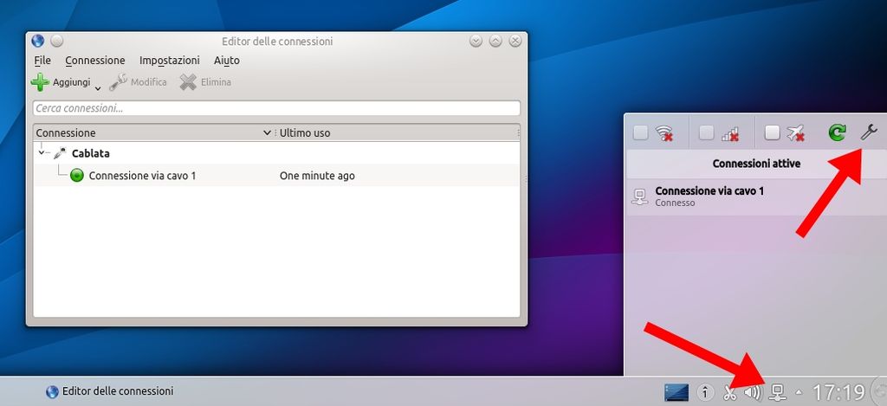Click the volume speaker icon in tray

pyautogui.click(x=753, y=392)
